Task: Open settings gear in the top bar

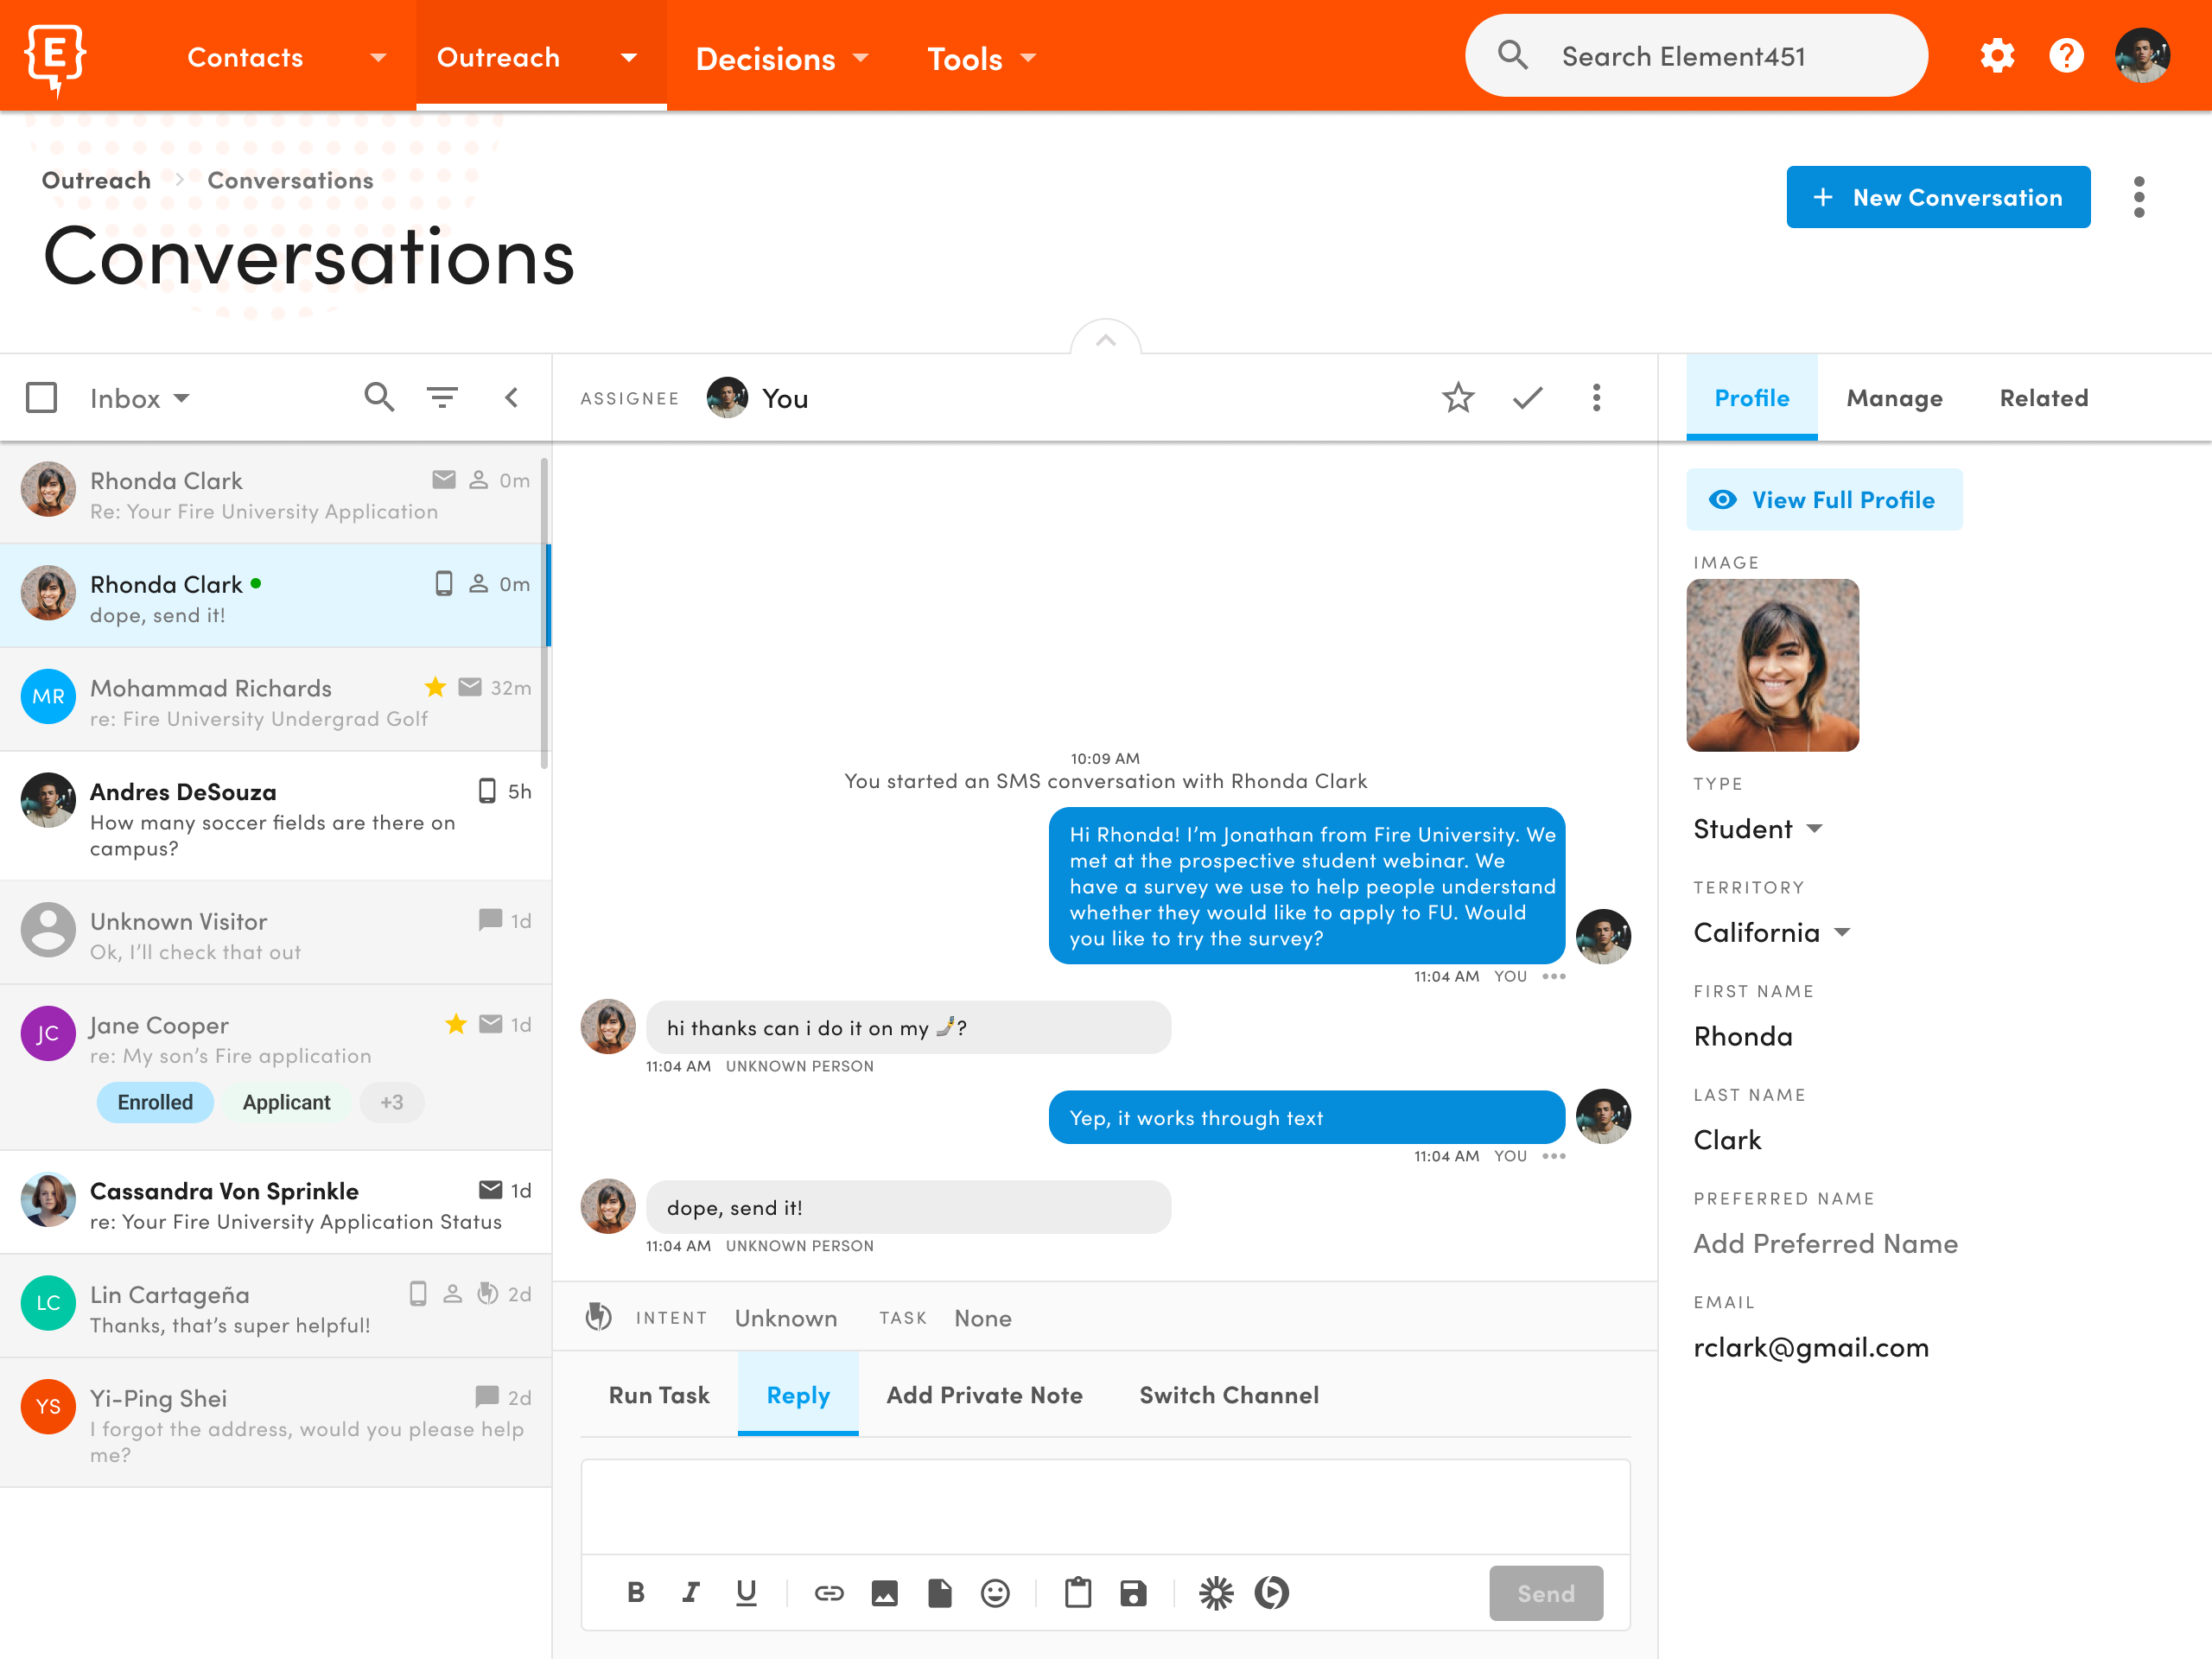Action: click(x=1997, y=56)
